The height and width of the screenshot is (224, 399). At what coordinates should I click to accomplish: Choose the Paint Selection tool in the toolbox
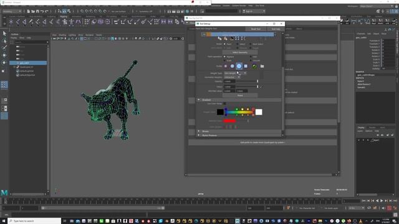click(x=4, y=48)
